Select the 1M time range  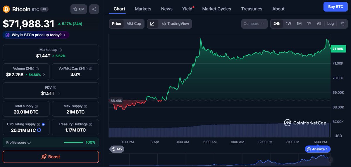tap(299, 24)
